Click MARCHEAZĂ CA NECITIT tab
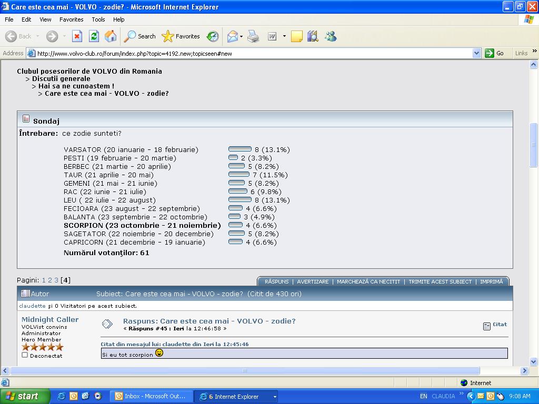 point(368,282)
